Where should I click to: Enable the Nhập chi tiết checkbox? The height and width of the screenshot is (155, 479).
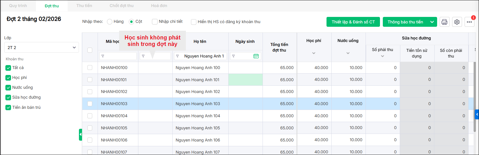154,22
